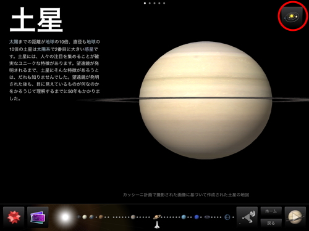Follow the 太陽 link starting the paragraph
309x231 pixels.
[14, 42]
